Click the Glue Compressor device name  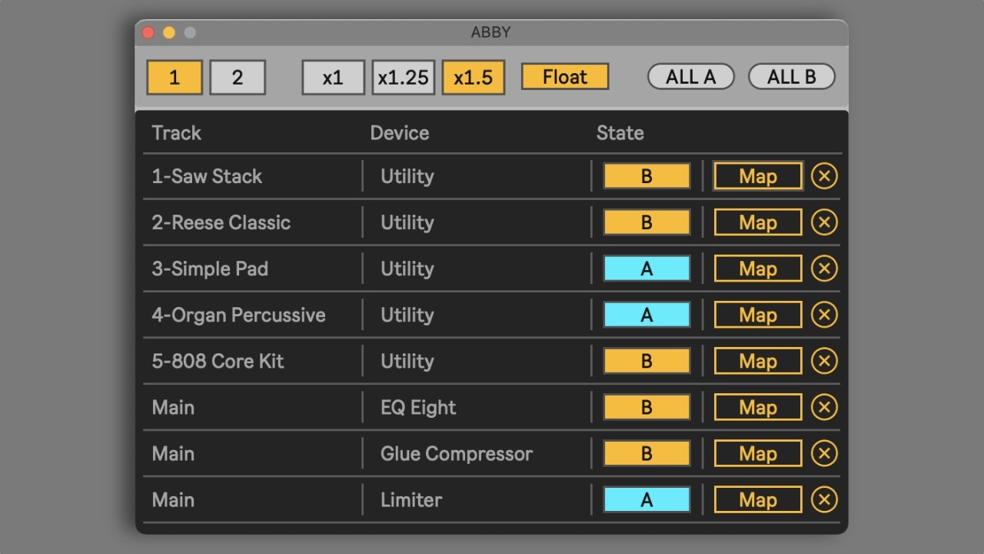click(x=457, y=454)
